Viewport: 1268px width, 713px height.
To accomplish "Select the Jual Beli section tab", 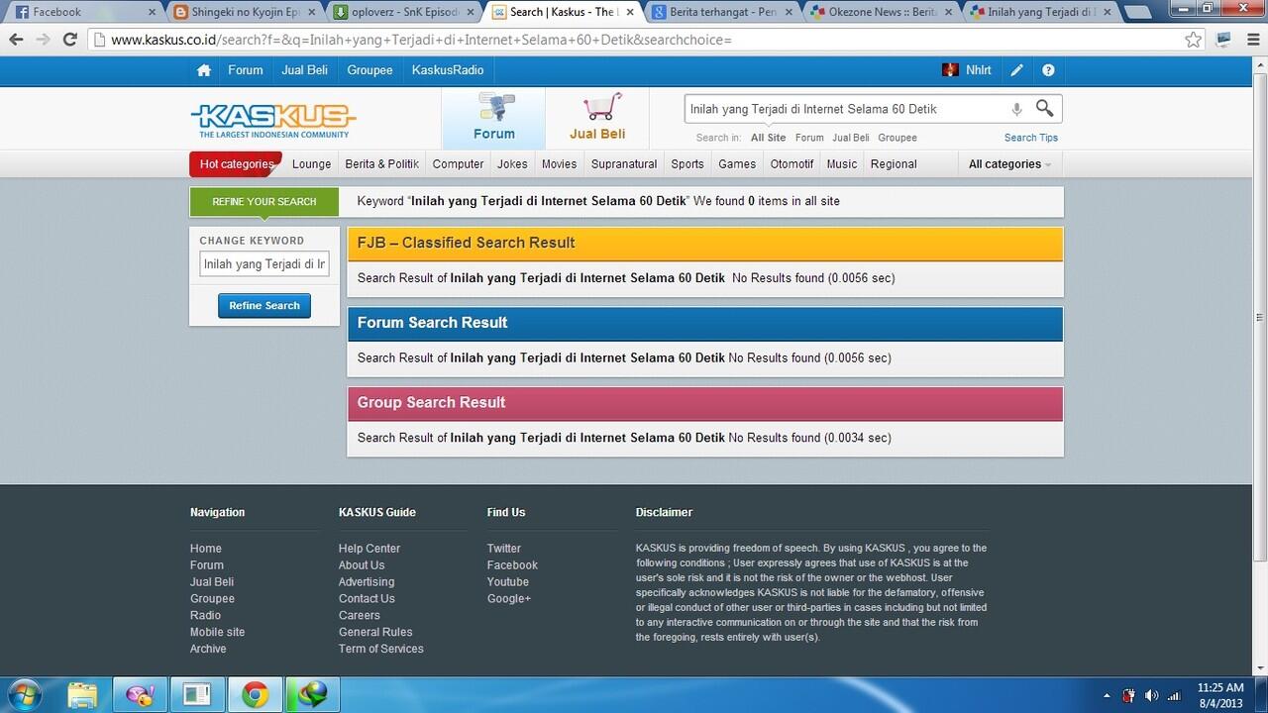I will pos(597,118).
